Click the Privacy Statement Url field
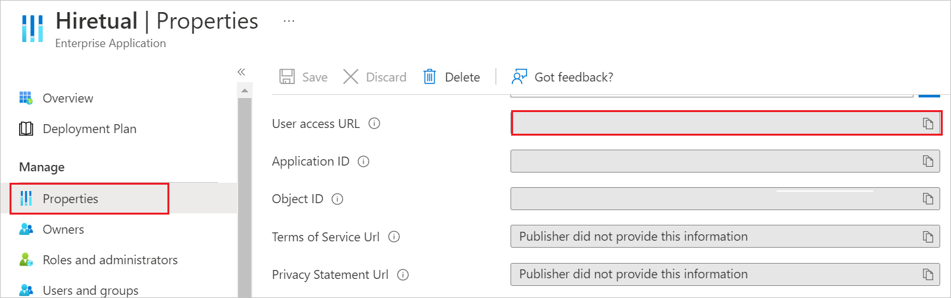Image resolution: width=951 pixels, height=298 pixels. click(x=726, y=274)
